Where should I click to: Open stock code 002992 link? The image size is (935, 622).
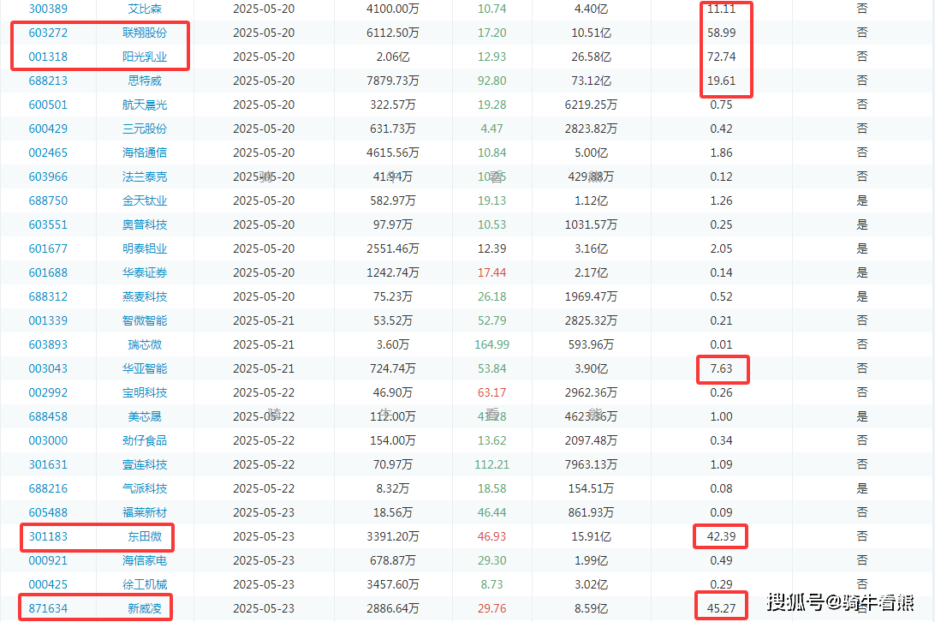(48, 392)
